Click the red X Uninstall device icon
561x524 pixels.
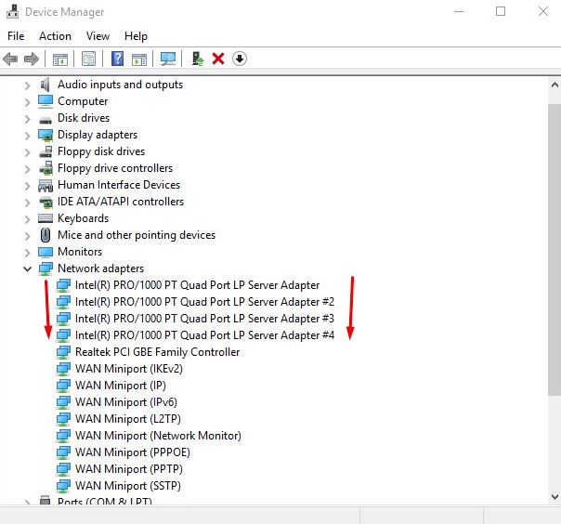tap(218, 59)
